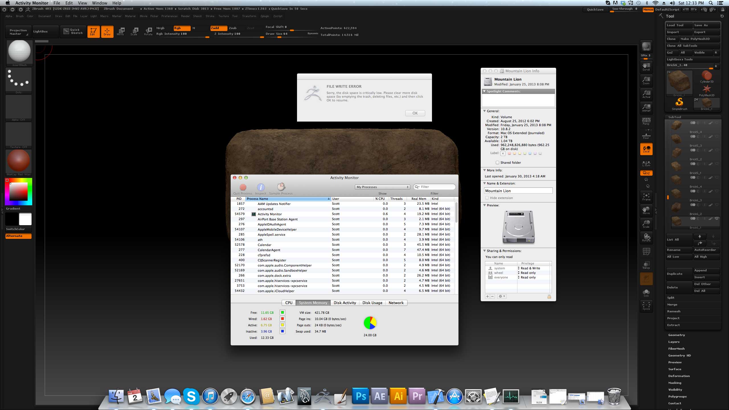Click the LightBox button
This screenshot has width=729, height=410.
(x=46, y=31)
